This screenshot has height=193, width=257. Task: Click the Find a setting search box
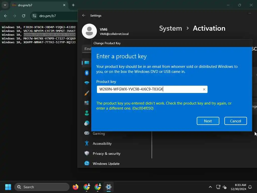(87, 49)
